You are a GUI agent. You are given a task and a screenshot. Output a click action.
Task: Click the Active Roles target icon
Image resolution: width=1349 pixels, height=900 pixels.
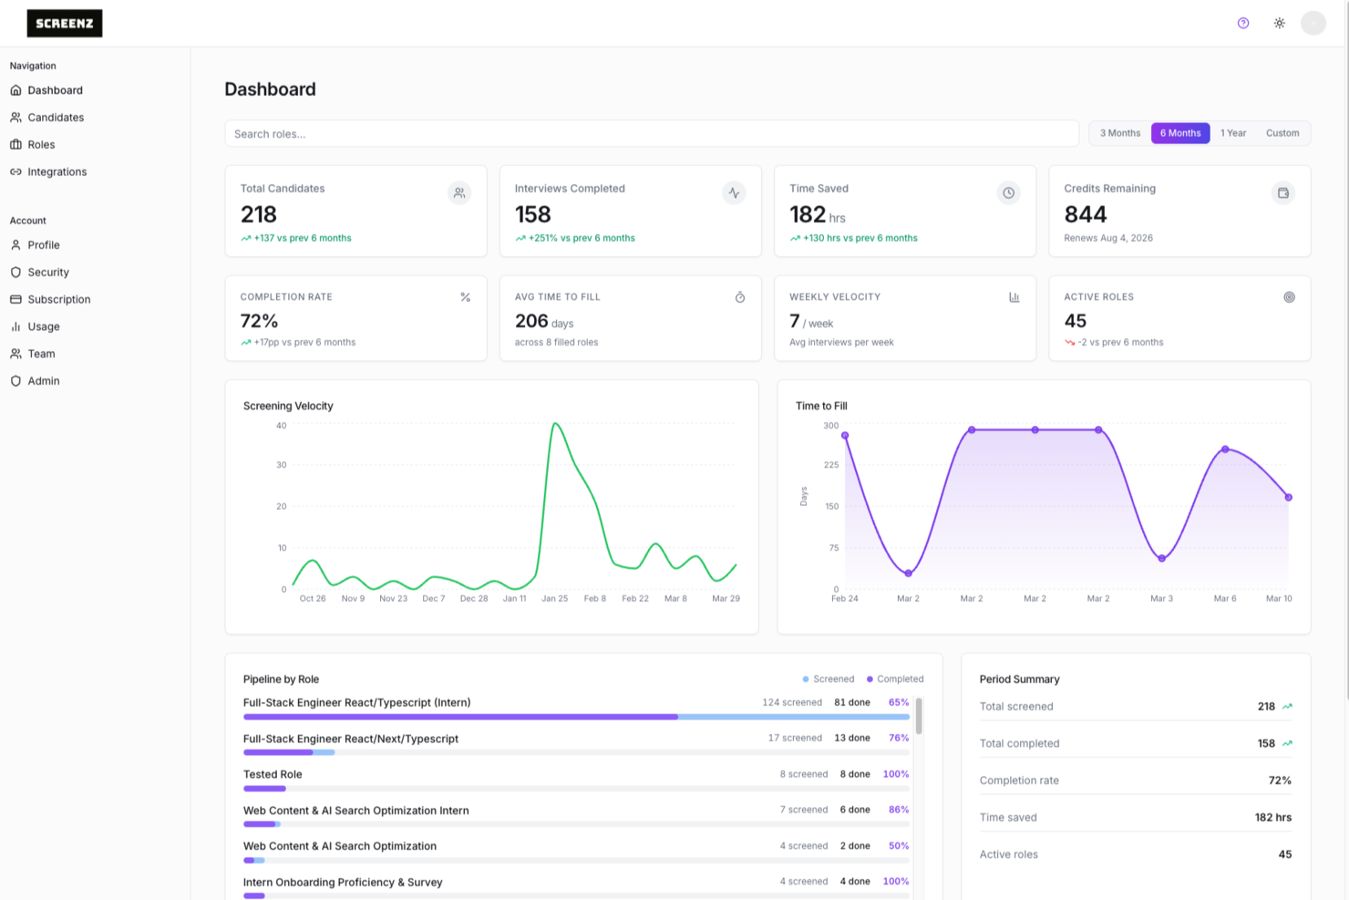[x=1289, y=297]
